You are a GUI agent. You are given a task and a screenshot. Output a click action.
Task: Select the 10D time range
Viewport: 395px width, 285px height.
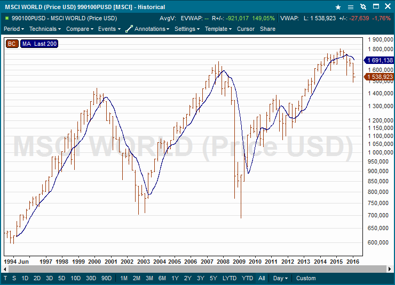pyautogui.click(x=76, y=278)
